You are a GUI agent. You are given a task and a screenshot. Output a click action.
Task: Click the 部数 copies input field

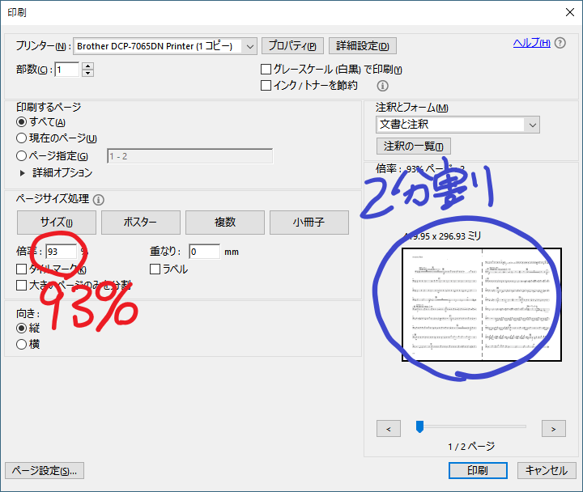pos(67,70)
